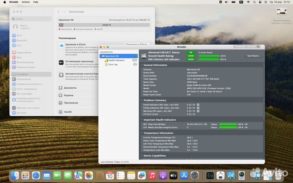293x183 pixels.
Task: Click the days left Buy Now banner
Action: point(247,47)
